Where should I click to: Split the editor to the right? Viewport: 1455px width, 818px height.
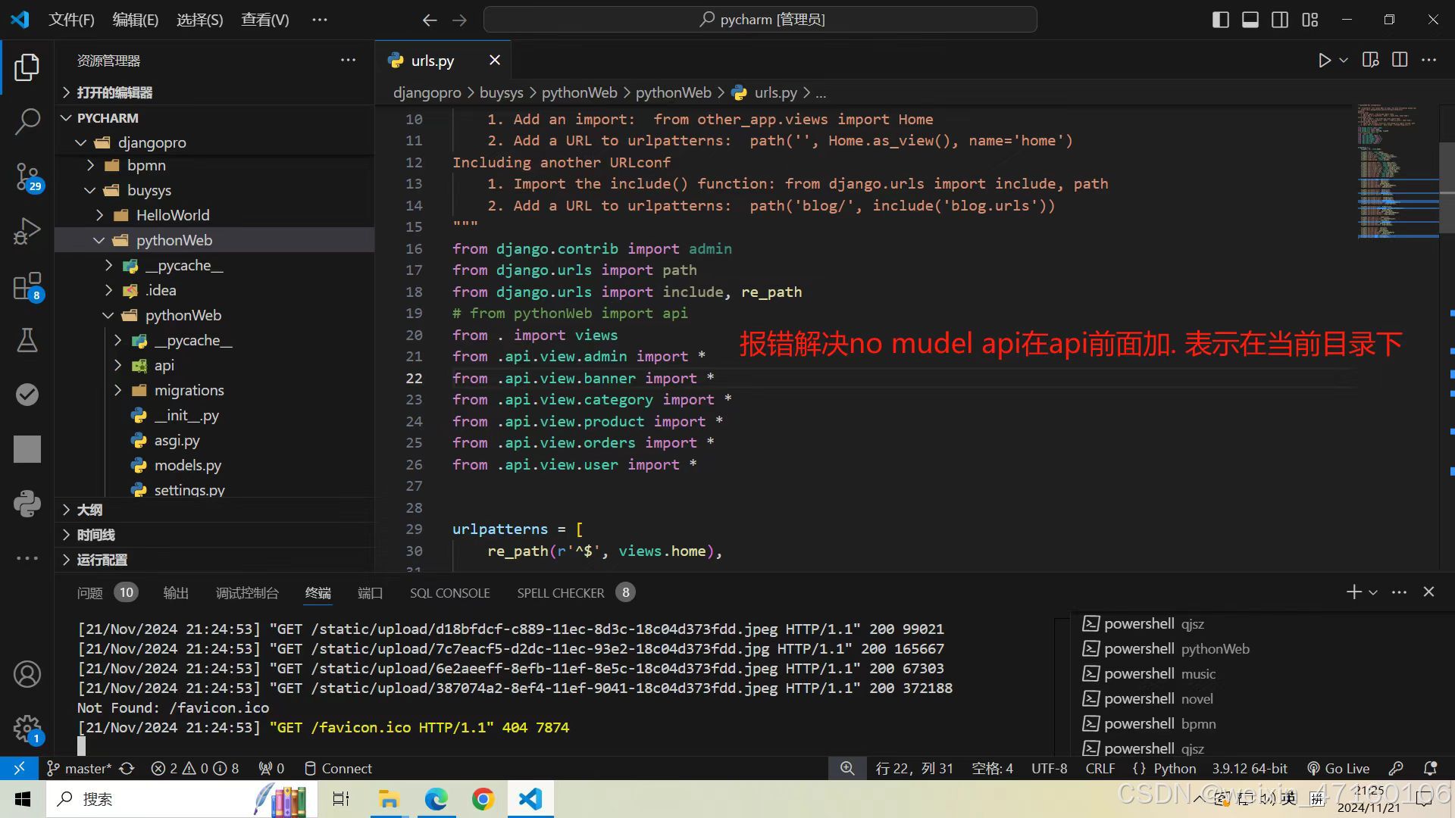(x=1400, y=61)
